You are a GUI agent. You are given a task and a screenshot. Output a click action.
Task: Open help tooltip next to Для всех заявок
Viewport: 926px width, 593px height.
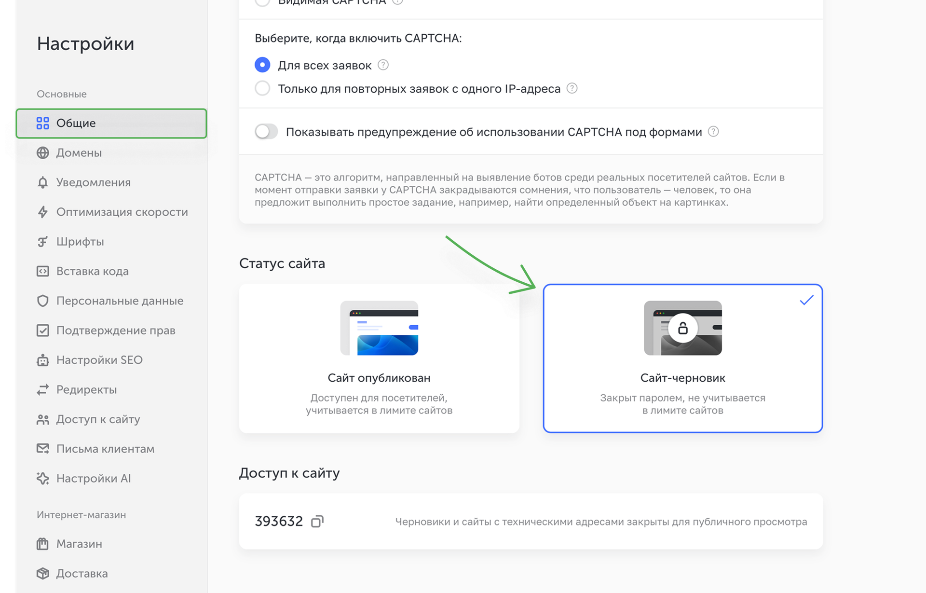(x=382, y=65)
